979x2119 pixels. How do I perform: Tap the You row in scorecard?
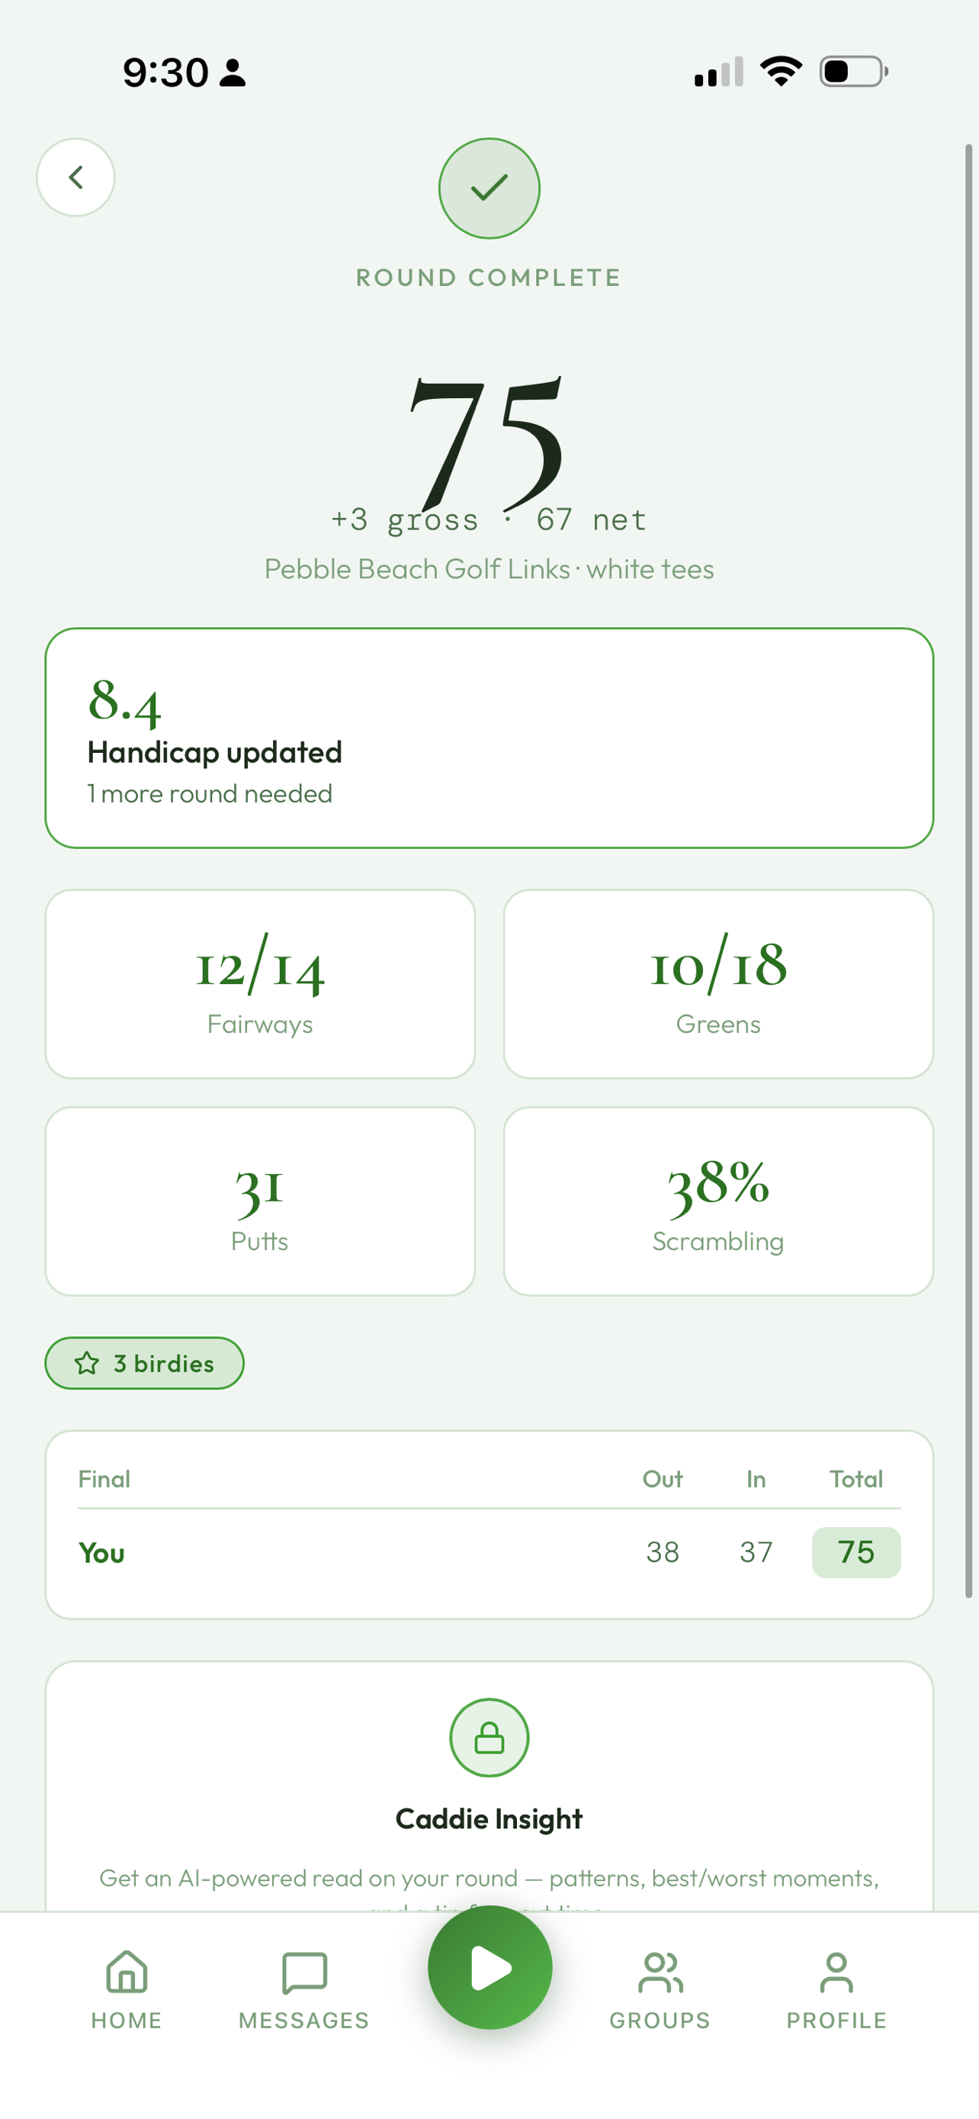[x=489, y=1552]
